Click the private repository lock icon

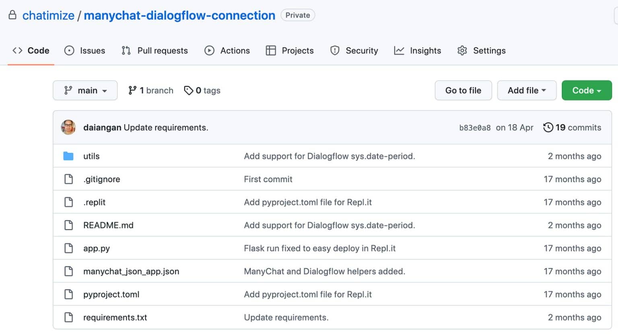pyautogui.click(x=12, y=15)
